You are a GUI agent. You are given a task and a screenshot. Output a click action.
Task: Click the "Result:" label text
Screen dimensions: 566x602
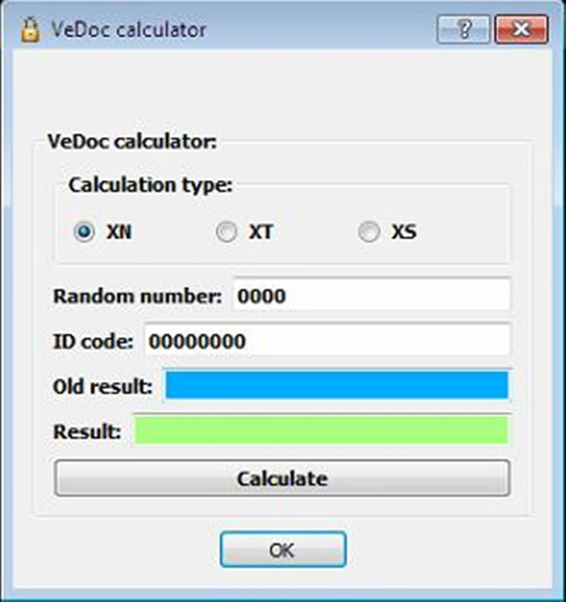tap(87, 431)
